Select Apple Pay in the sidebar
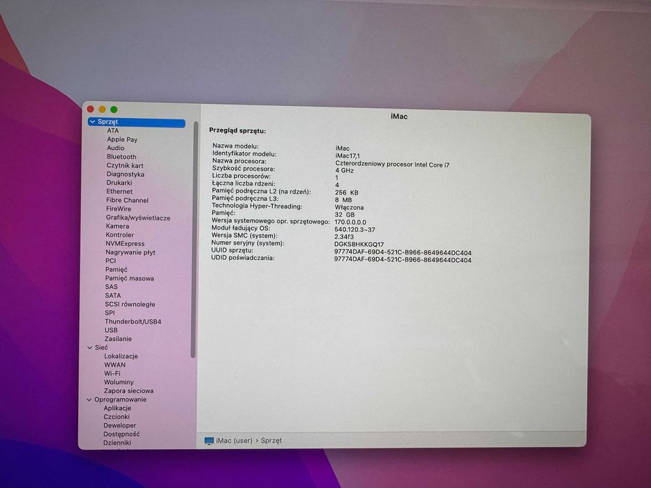This screenshot has width=651, height=488. click(x=122, y=139)
